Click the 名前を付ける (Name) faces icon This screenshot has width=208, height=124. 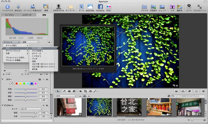click(x=58, y=7)
